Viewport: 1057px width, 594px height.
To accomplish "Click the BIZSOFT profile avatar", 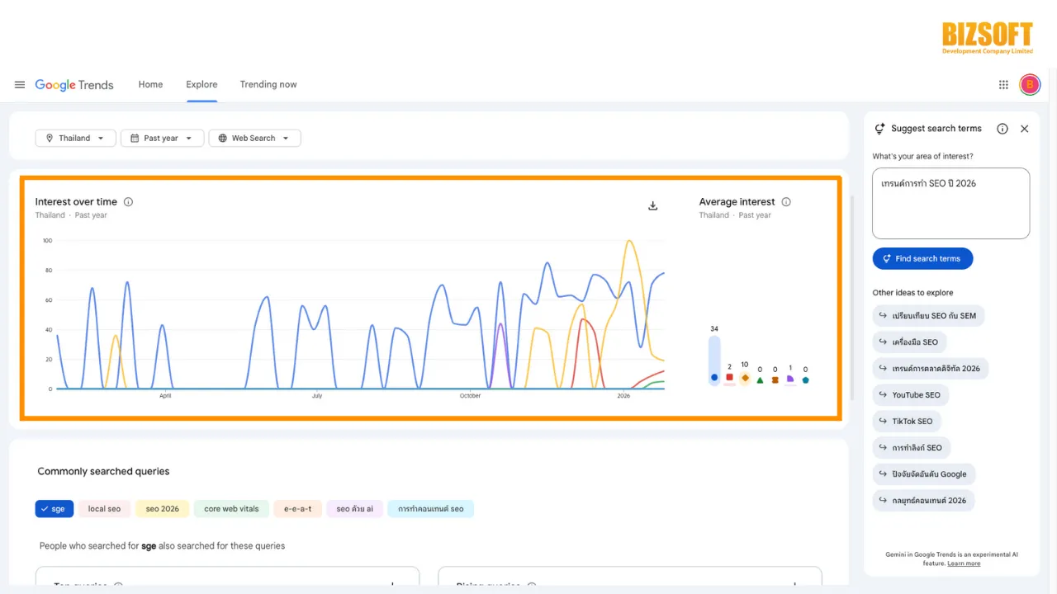I will (1030, 84).
